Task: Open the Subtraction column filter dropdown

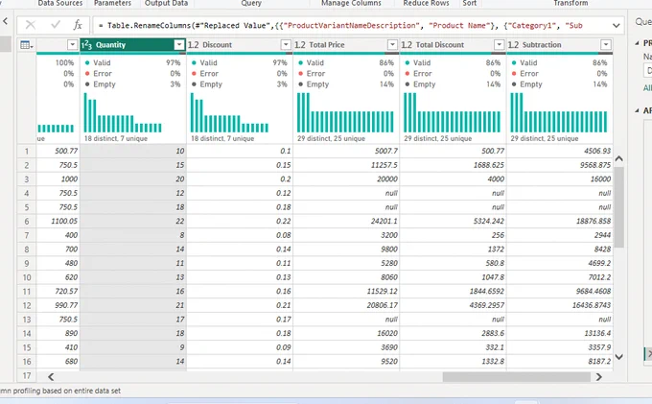Action: [x=606, y=44]
